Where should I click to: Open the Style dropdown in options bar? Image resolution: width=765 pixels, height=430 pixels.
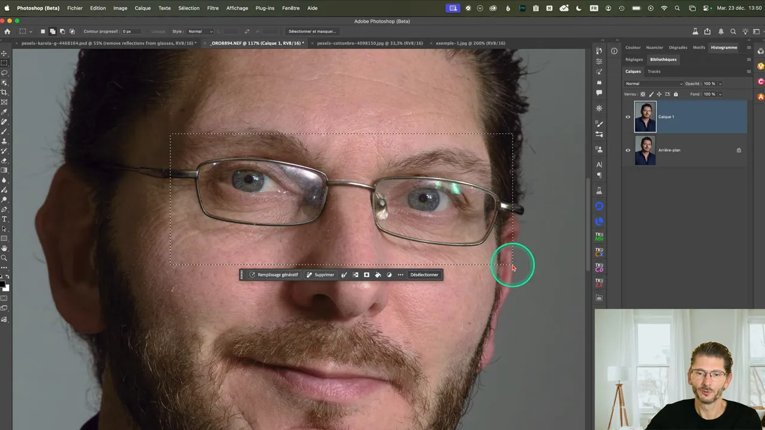pyautogui.click(x=200, y=31)
